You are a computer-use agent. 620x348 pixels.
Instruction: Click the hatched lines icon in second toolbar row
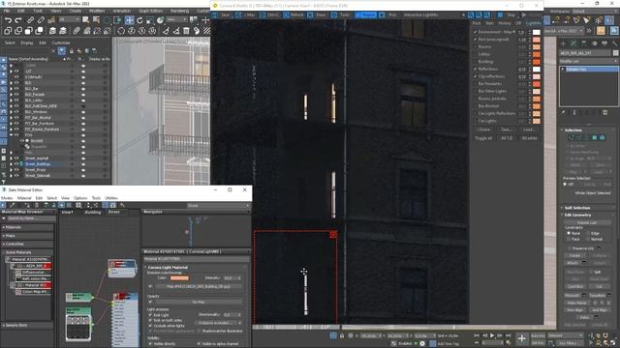[206, 31]
